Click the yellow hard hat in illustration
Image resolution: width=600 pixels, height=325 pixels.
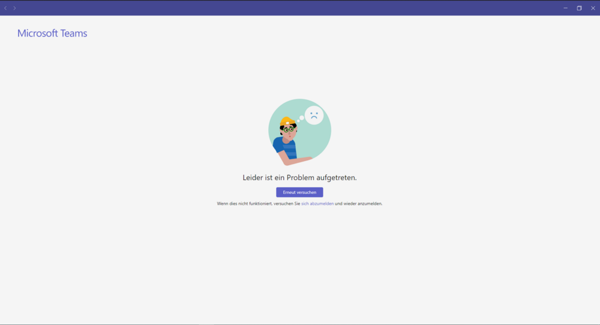(x=287, y=122)
